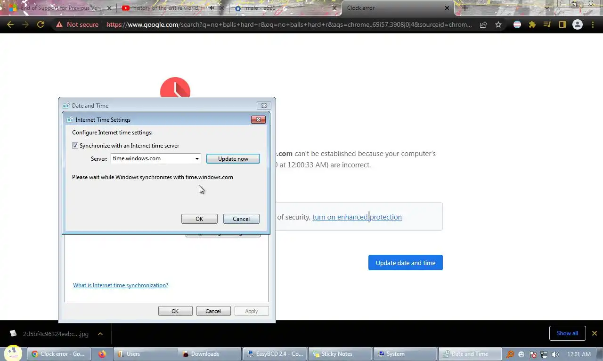Viewport: 603px width, 361px height.
Task: Open the time server dropdown
Action: pos(197,158)
